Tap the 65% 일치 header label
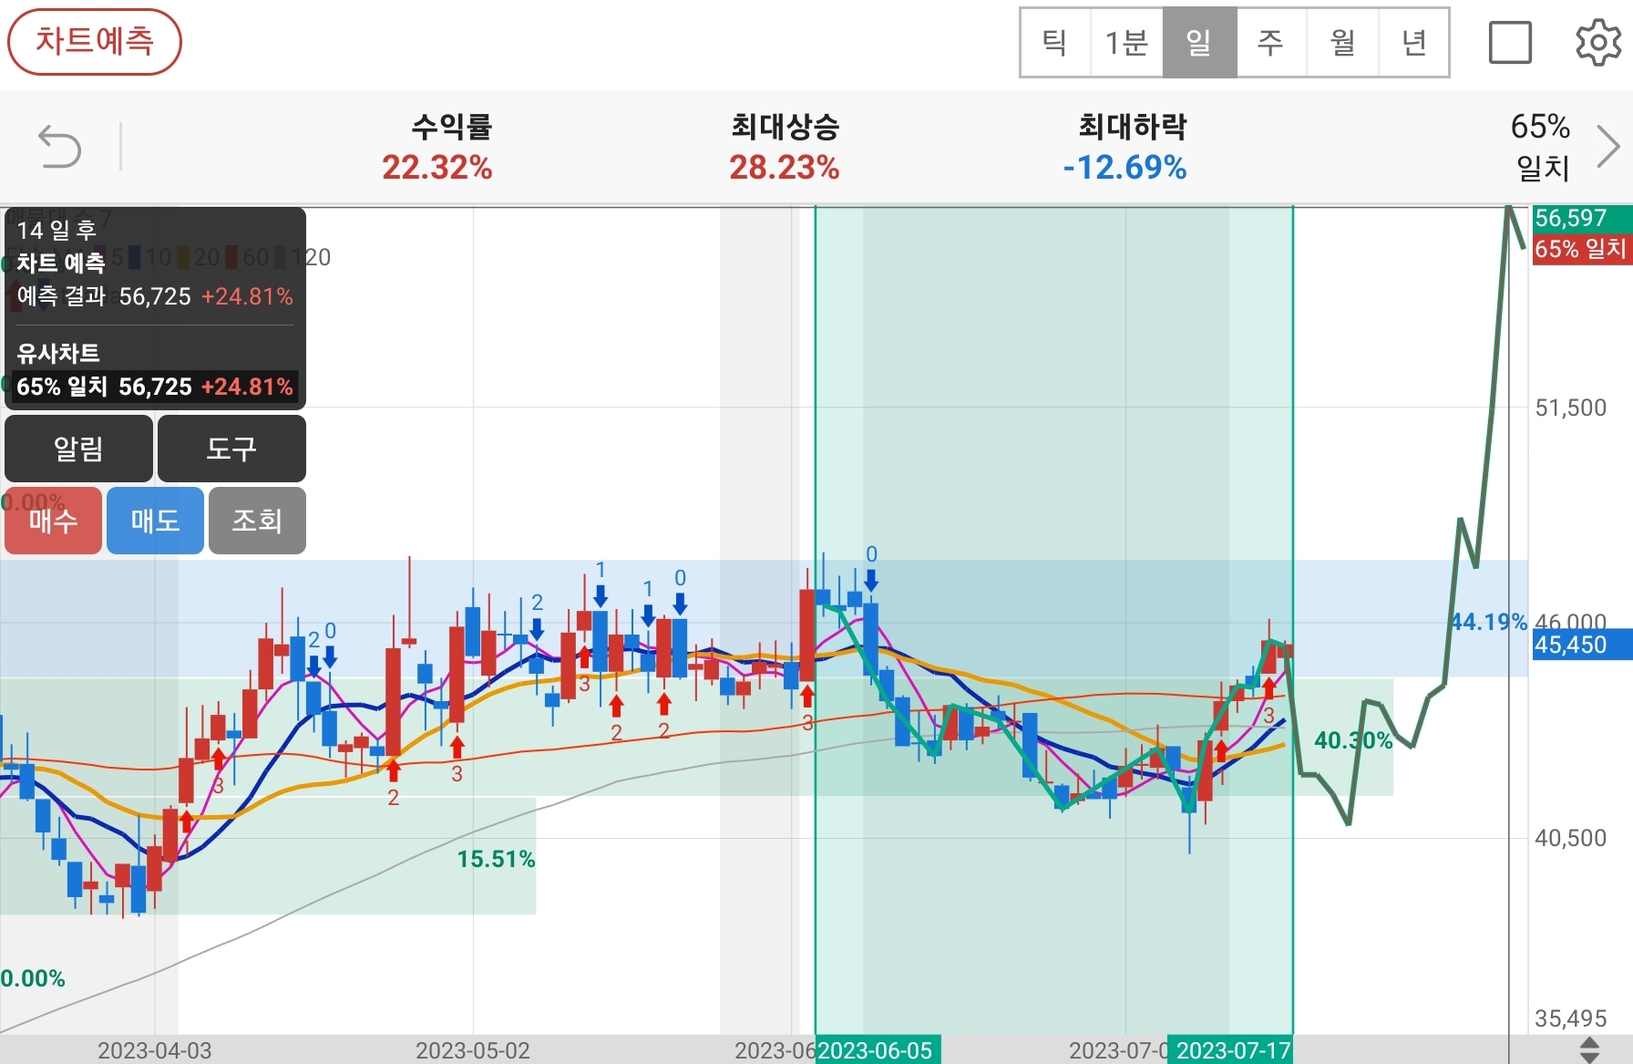The height and width of the screenshot is (1064, 1633). (x=1541, y=147)
